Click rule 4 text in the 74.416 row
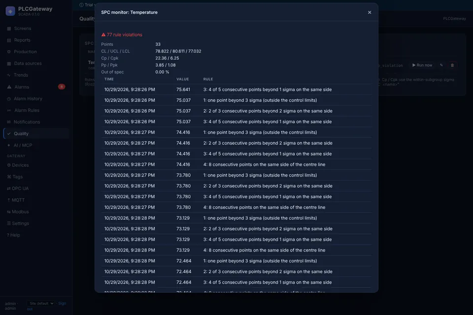The height and width of the screenshot is (315, 473). 264,164
